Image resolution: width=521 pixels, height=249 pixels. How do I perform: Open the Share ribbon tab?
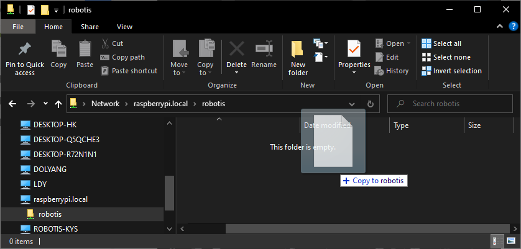tap(90, 27)
